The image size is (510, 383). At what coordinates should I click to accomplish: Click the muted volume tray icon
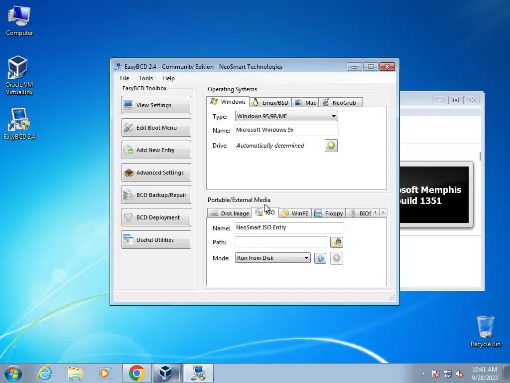click(x=460, y=374)
